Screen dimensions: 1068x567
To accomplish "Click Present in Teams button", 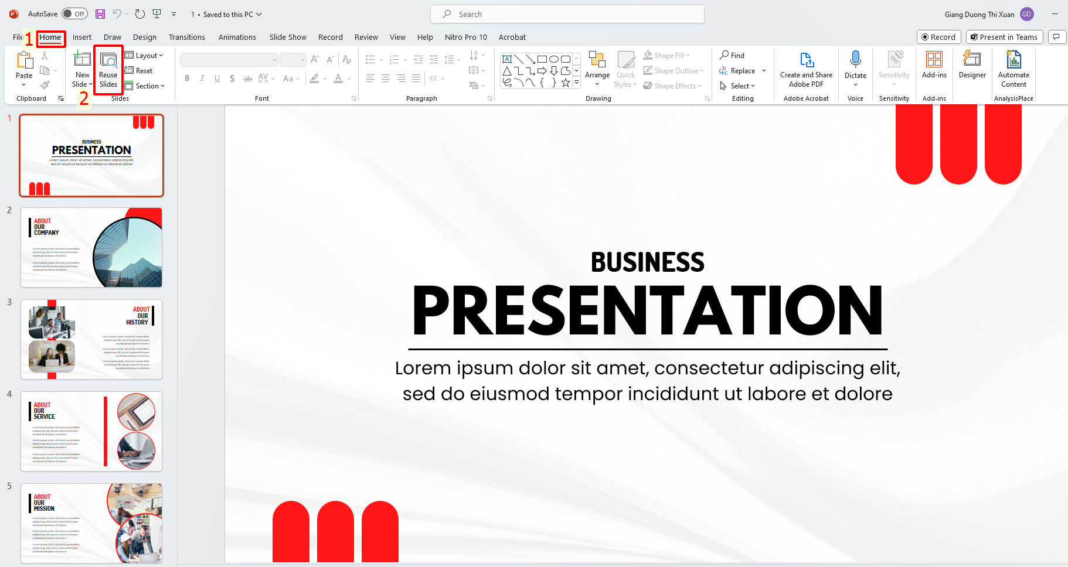I will [x=1004, y=37].
